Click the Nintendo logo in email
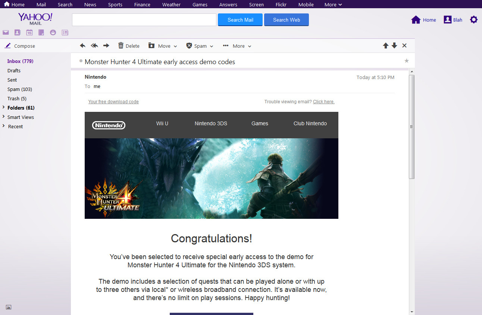This screenshot has height=315, width=482. tap(109, 125)
